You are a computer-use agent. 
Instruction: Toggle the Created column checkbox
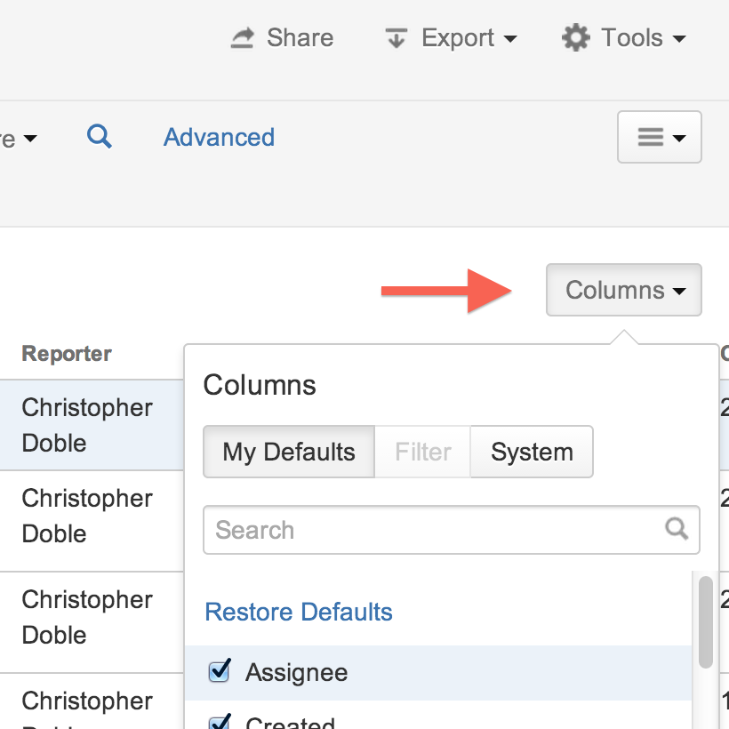click(x=219, y=721)
